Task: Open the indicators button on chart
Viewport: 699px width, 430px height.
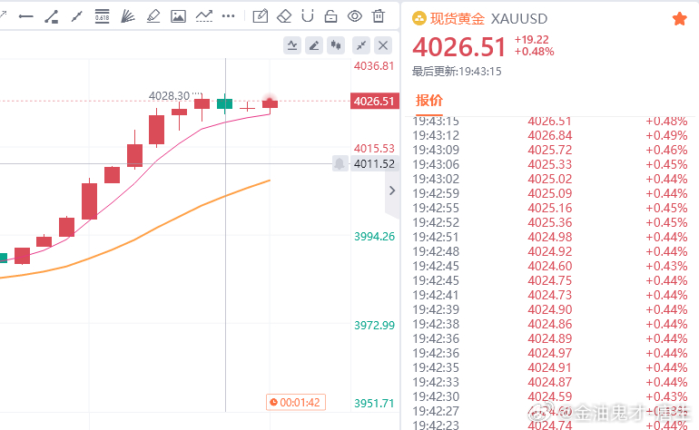Action: click(292, 45)
